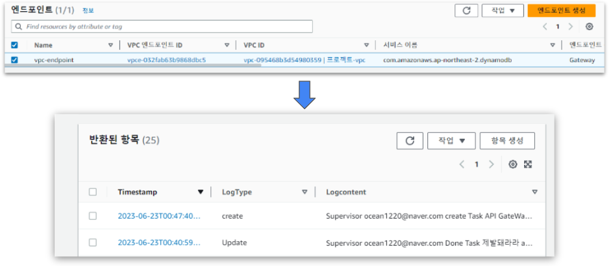Sort items by Timestamp column arrow
This screenshot has height=266, width=613.
pos(201,192)
